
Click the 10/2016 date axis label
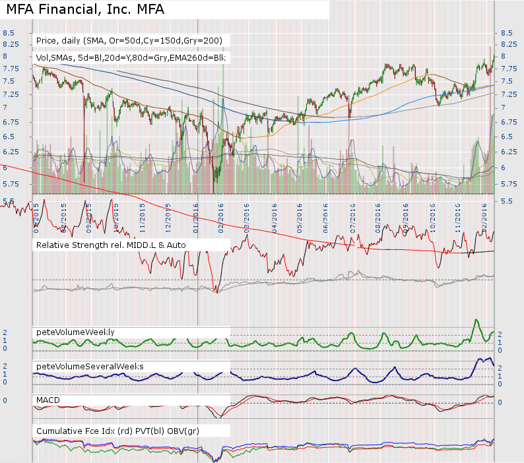tap(433, 218)
